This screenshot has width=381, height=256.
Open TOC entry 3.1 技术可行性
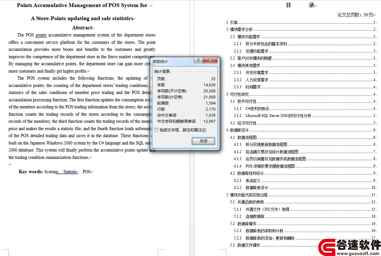tap(303, 101)
